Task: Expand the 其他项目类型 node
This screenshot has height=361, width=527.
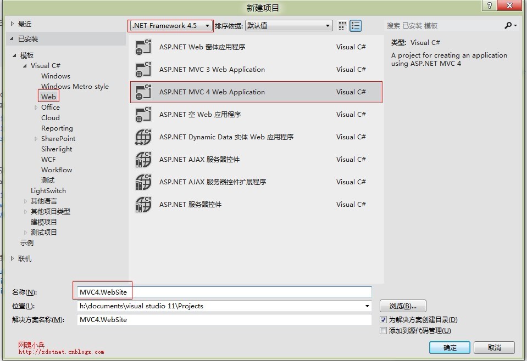Action: pos(25,212)
